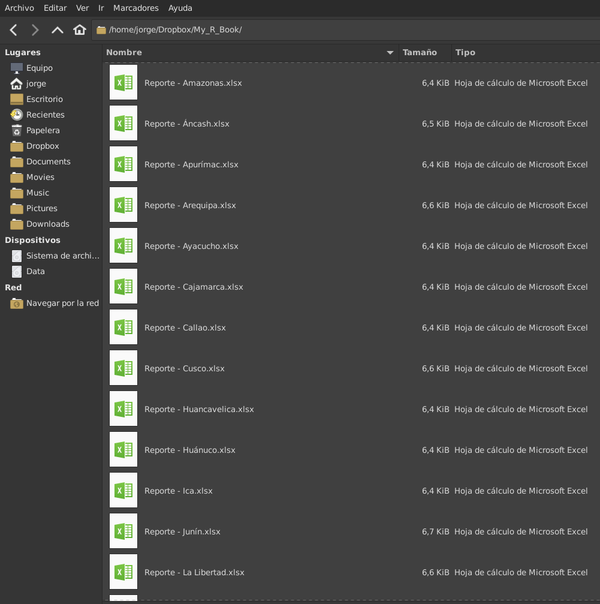Screen dimensions: 600x604
Task: Sort files by the Tipo column header
Action: (x=465, y=53)
